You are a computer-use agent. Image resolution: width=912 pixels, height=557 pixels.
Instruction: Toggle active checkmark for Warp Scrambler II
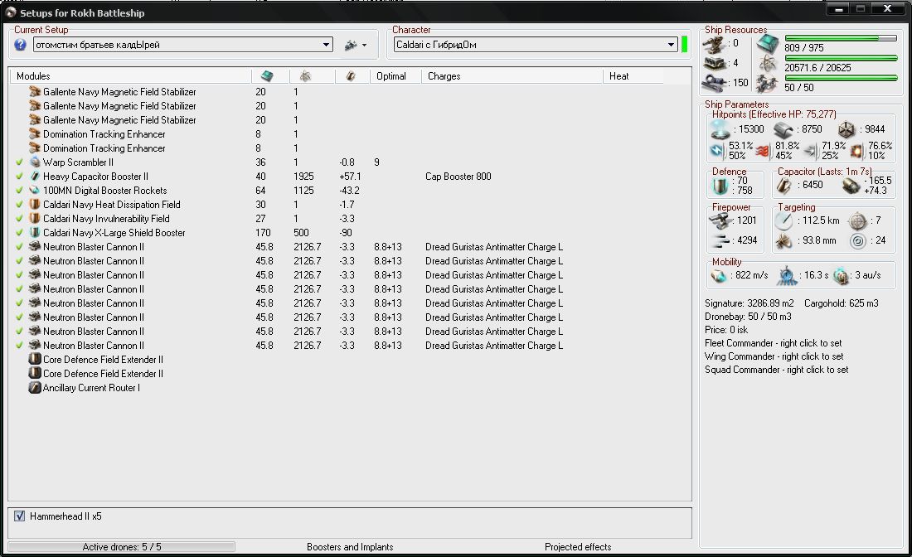pyautogui.click(x=19, y=162)
